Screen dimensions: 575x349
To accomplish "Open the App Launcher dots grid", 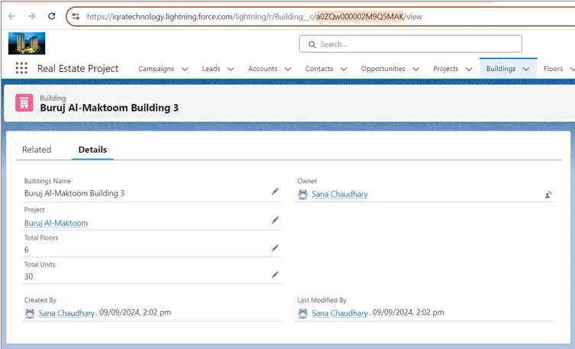I will click(x=21, y=68).
